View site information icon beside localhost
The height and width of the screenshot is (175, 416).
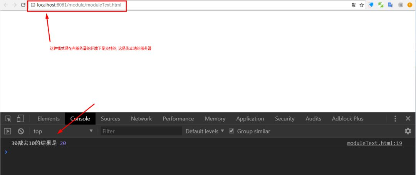point(33,5)
